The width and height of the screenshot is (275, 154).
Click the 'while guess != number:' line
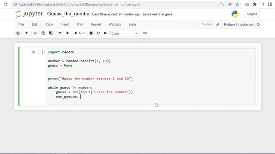[70, 87]
